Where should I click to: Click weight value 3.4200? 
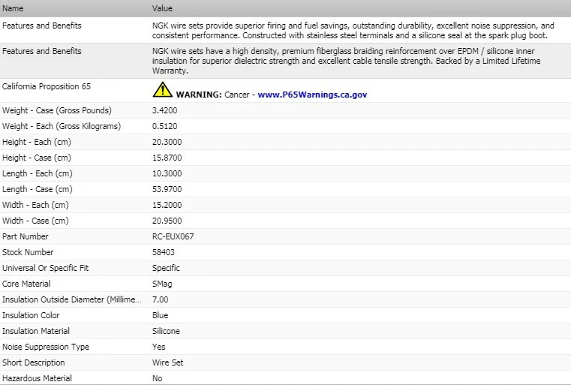point(164,110)
